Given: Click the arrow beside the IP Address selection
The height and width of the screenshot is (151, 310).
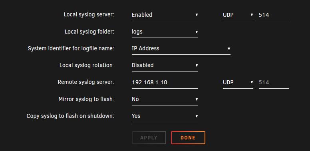Looking at the screenshot, I should pos(229,48).
